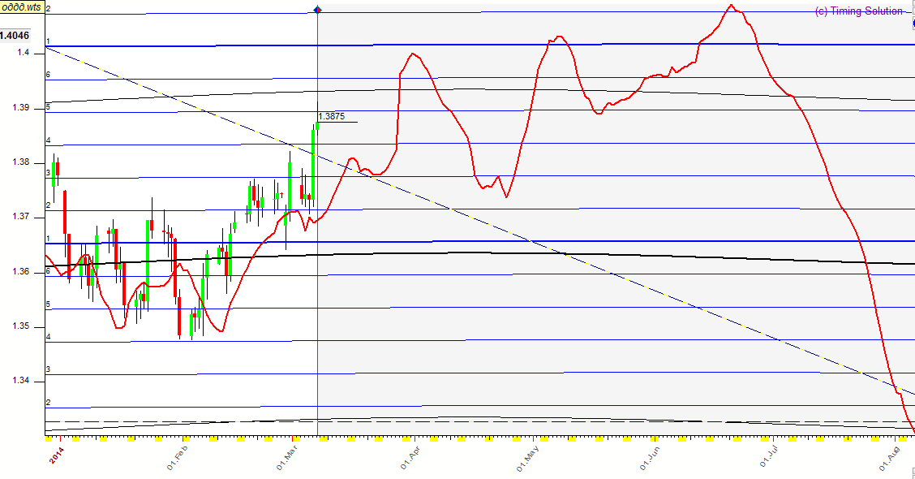The image size is (915, 479).
Task: Click the blue diamond marker atop the cursor line
Action: click(316, 10)
